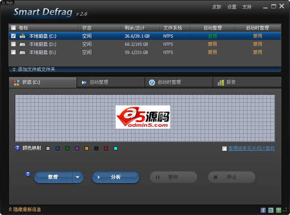Click the dark navy color map swatch

[x=97, y=148]
